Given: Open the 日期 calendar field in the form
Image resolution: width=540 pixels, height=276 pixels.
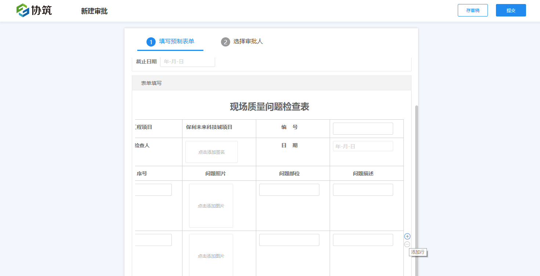Looking at the screenshot, I should (x=363, y=146).
